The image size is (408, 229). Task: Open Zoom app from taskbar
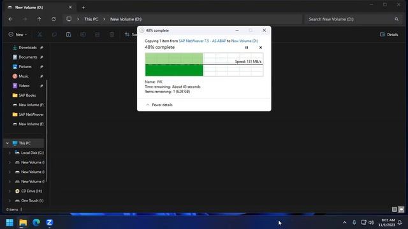(x=50, y=223)
